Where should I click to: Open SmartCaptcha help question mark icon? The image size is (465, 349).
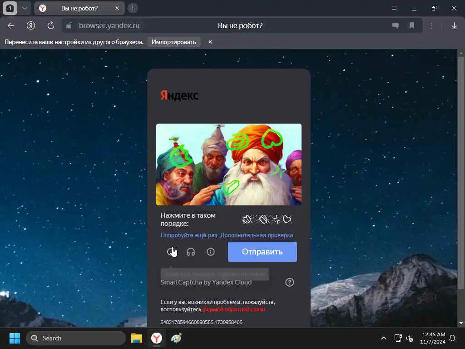click(289, 282)
